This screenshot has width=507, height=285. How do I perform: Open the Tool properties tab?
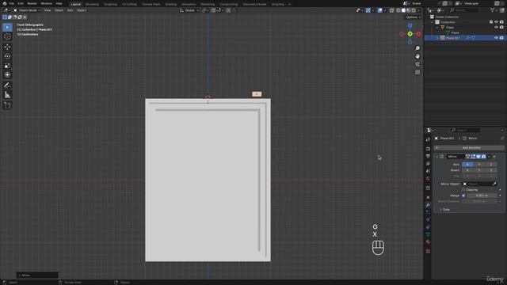428,139
